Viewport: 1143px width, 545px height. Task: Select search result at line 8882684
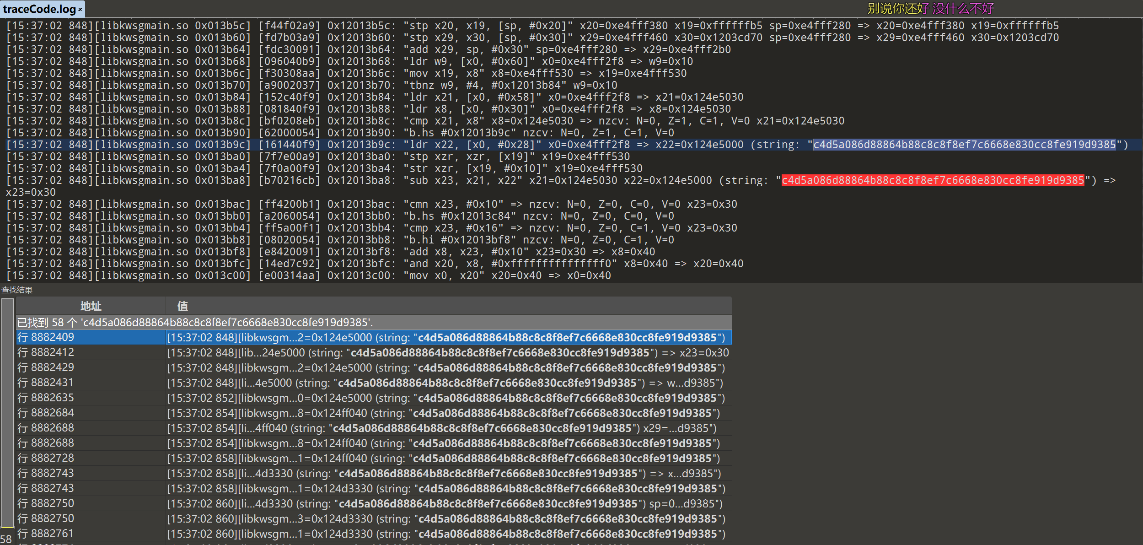[x=46, y=413]
